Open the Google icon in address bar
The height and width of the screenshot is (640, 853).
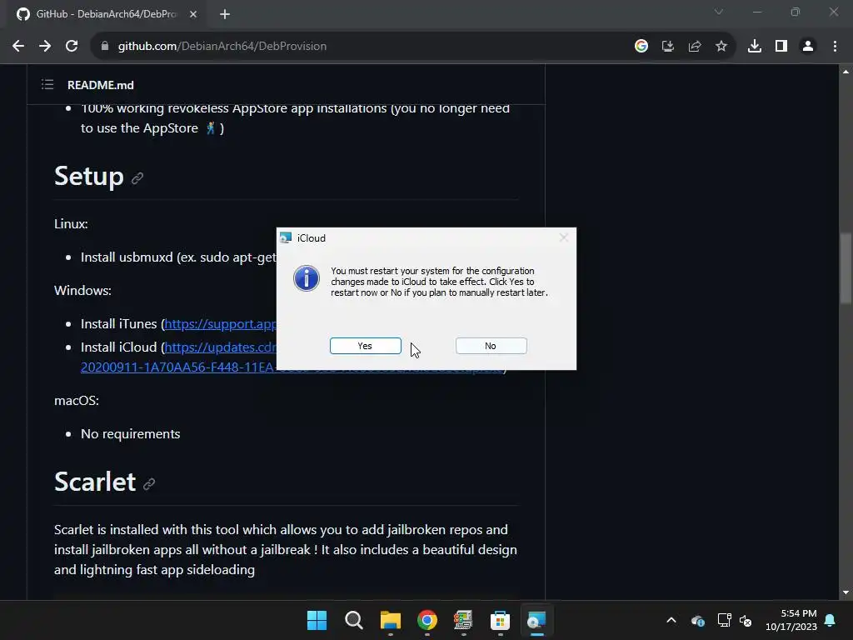pos(641,47)
